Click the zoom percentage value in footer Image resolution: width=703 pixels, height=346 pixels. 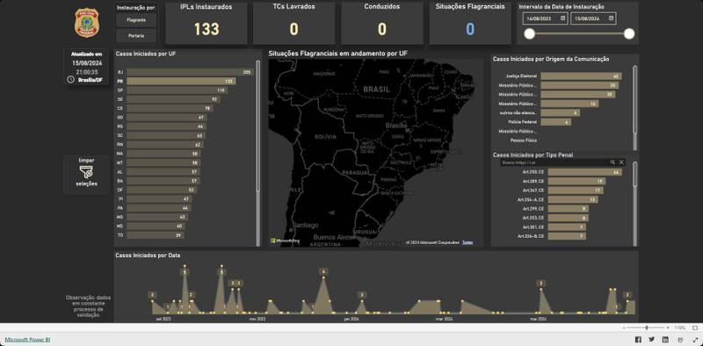679,328
